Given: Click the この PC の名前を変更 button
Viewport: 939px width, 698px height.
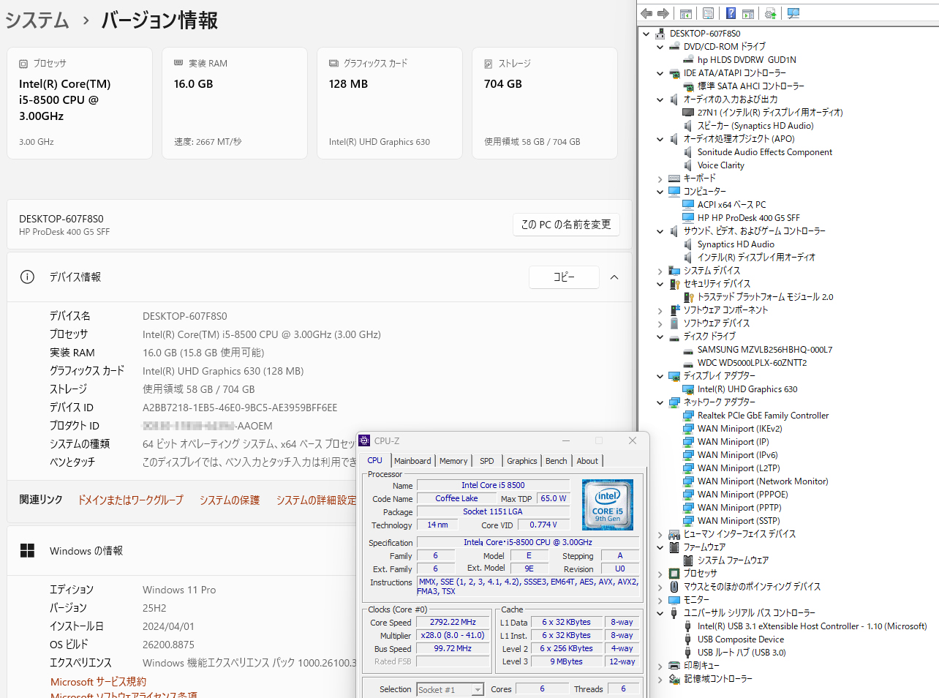Looking at the screenshot, I should point(566,225).
